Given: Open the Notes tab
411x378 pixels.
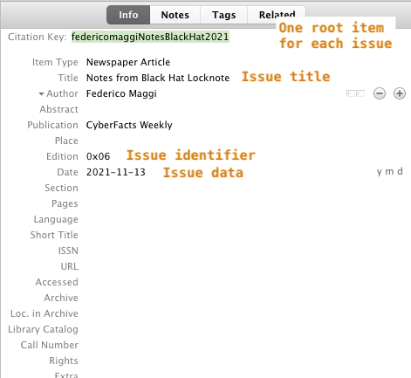Looking at the screenshot, I should (175, 15).
